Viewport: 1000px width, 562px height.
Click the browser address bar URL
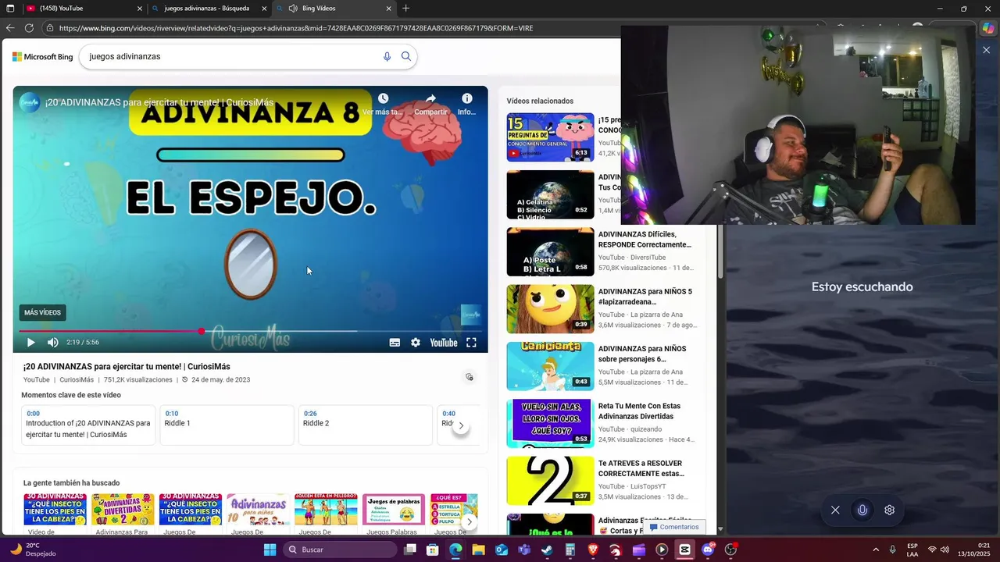click(x=295, y=28)
